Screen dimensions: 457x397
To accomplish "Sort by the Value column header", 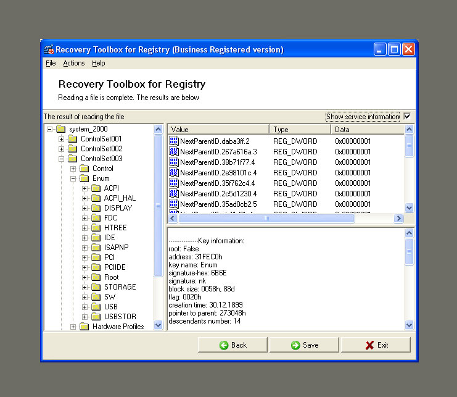I will pyautogui.click(x=218, y=130).
